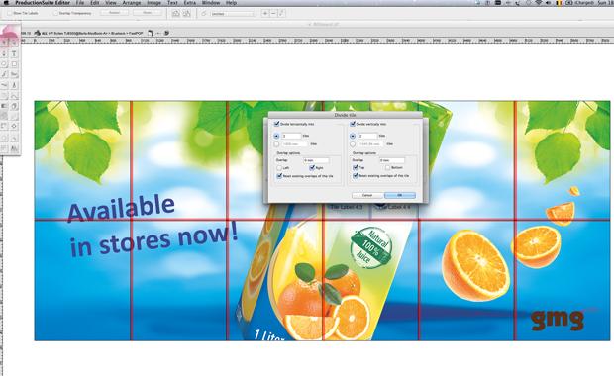Toggle the Divide vertically into checkbox

353,124
